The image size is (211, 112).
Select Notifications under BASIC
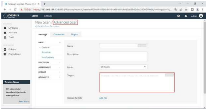[48, 57]
